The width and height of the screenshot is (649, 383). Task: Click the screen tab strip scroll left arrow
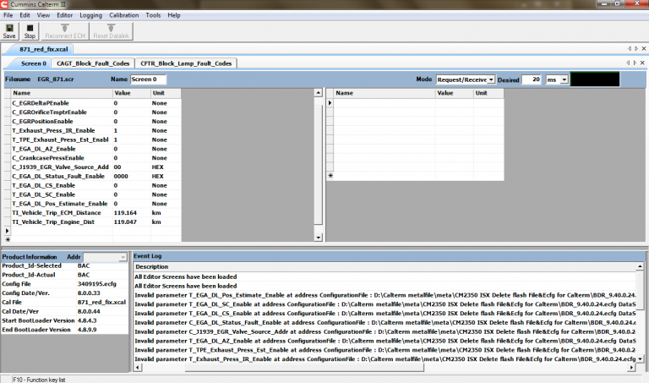click(629, 63)
